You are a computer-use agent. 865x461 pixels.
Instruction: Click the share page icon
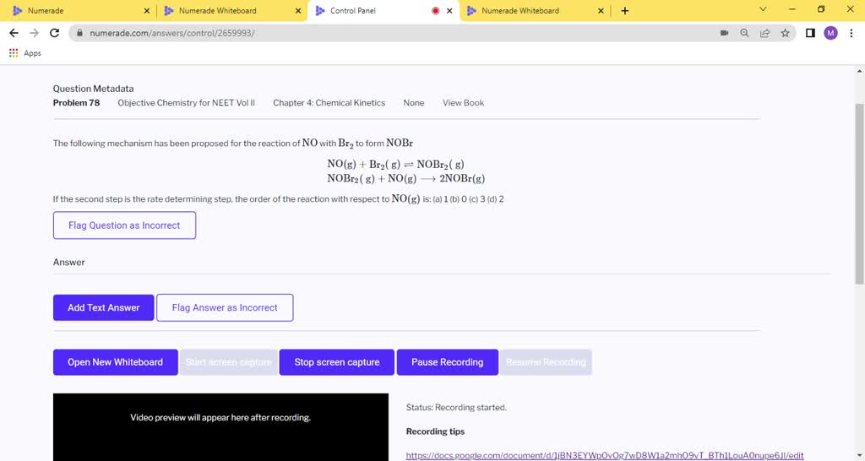click(x=764, y=33)
